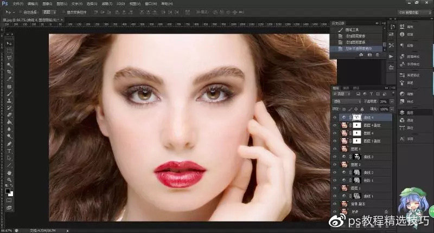Open the Paths panel from right dock
Image resolution: width=434 pixels, height=233 pixels.
coord(410,128)
